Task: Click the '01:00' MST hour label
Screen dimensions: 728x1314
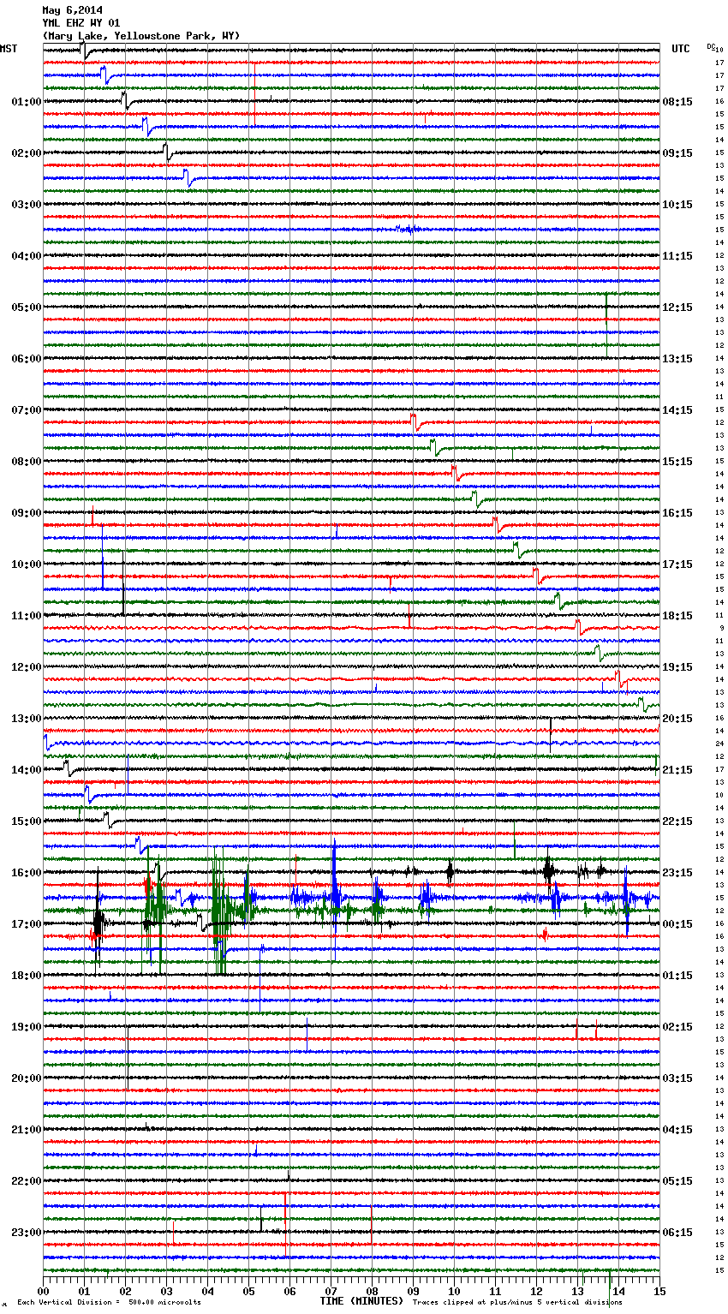Action: tap(26, 102)
